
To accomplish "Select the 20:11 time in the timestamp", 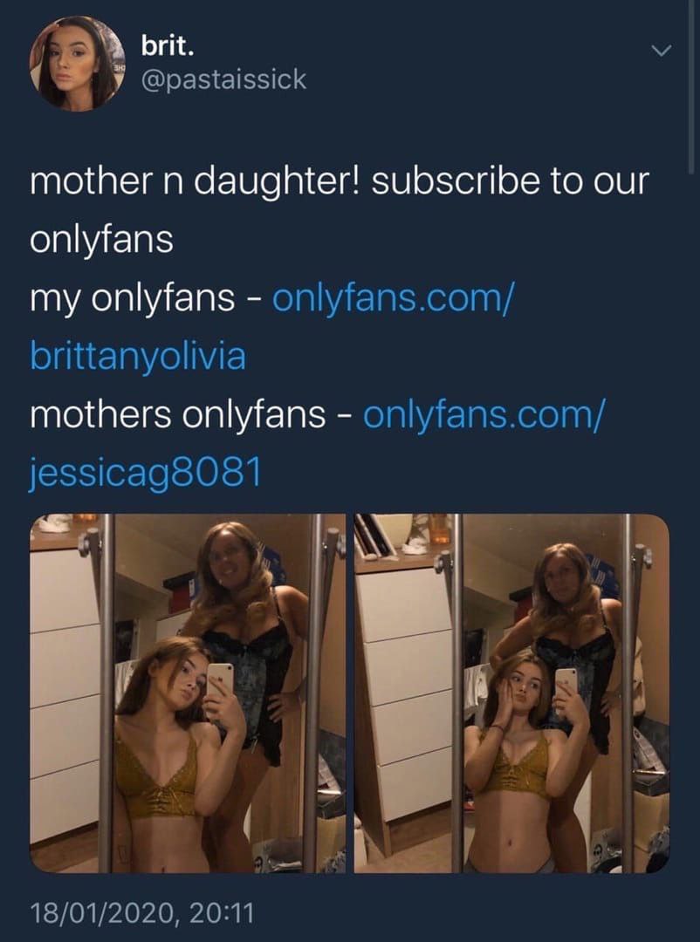I will [x=221, y=913].
